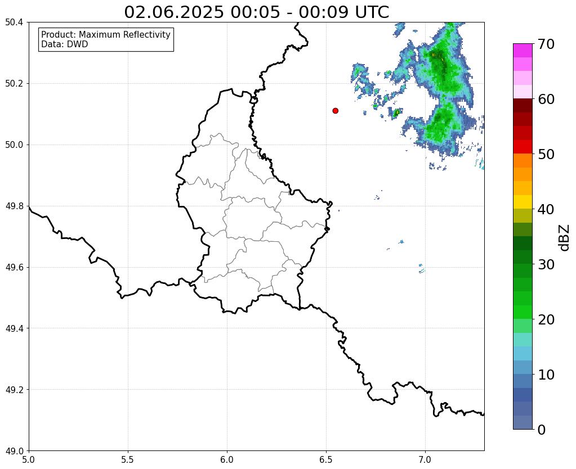The height and width of the screenshot is (469, 576).
Task: Pick the bright red 50 dBZ colorbar segment
Action: [x=523, y=147]
